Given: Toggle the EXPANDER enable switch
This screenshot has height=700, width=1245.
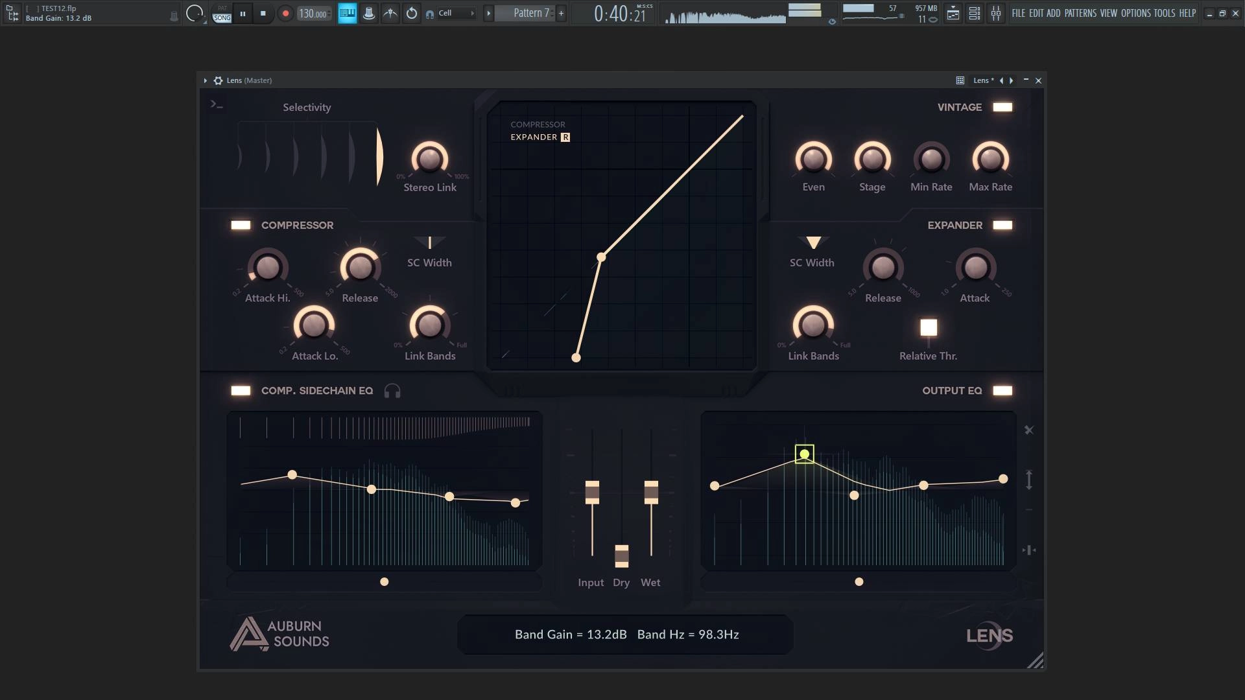Looking at the screenshot, I should coord(1002,225).
